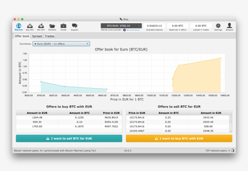Click the Bisq logo in title bar

pos(121,19)
